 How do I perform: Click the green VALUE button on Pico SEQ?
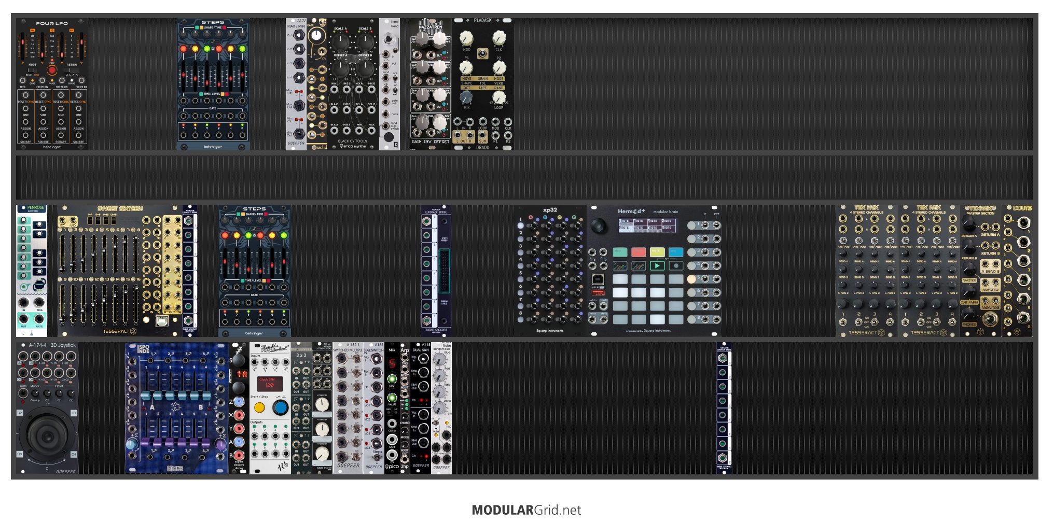tap(392, 398)
